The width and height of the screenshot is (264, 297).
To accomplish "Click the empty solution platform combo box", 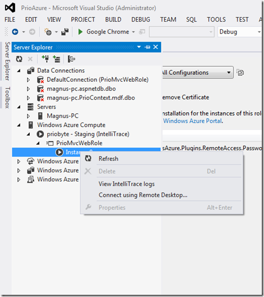I will [x=182, y=32].
